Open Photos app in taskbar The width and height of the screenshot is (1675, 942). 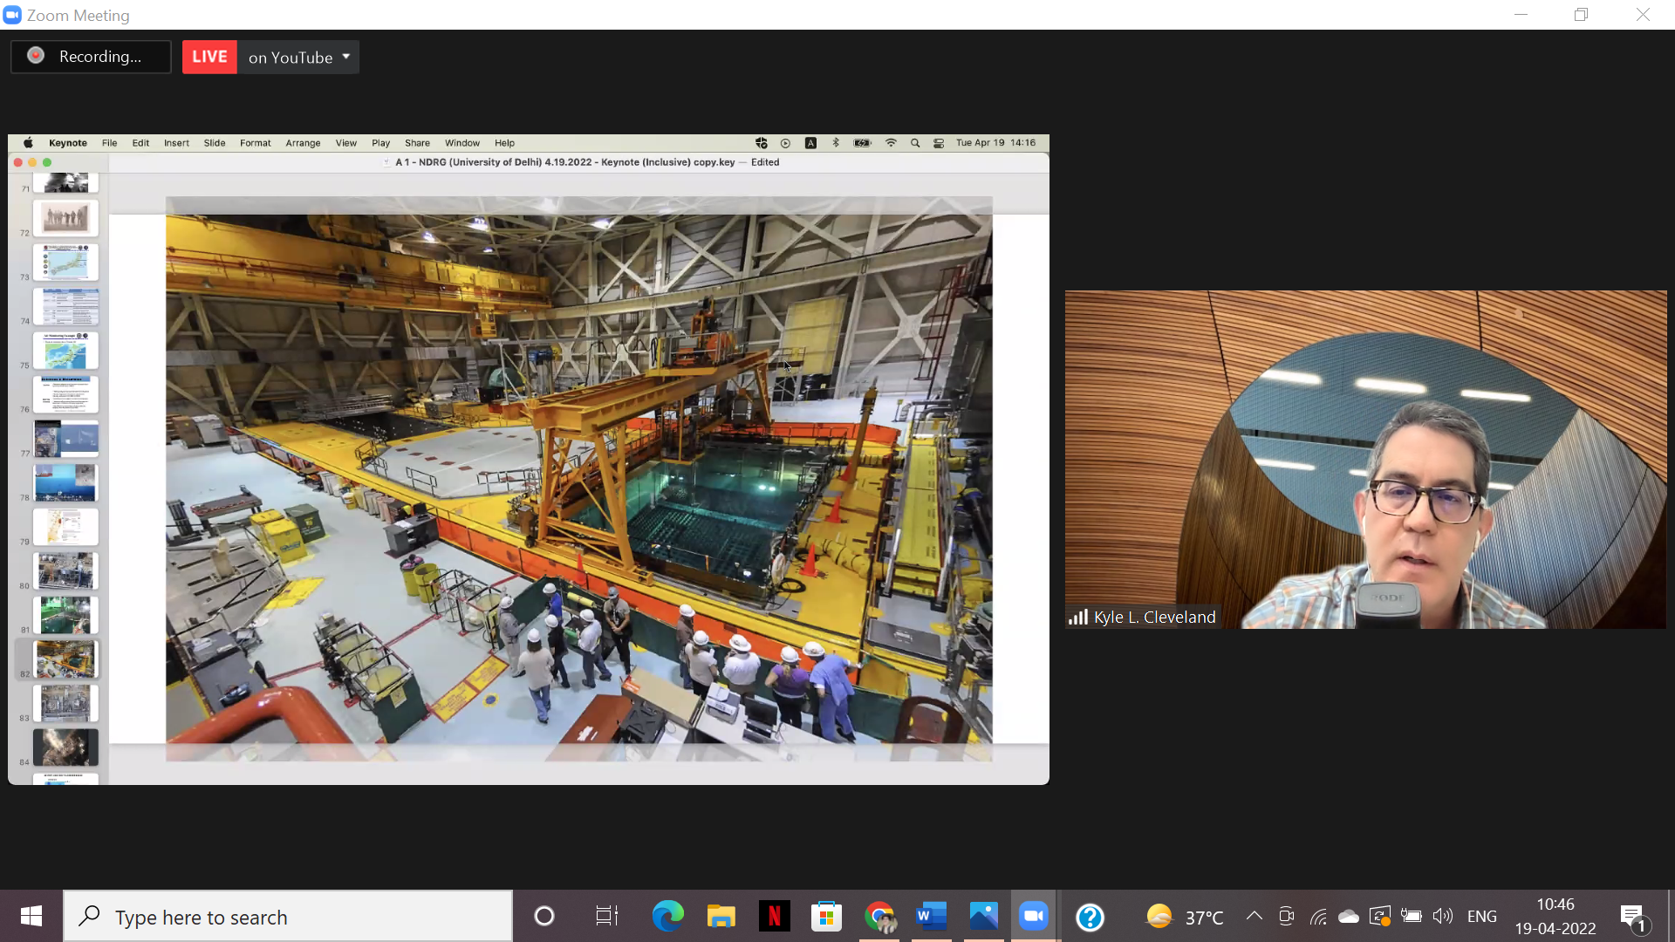[x=983, y=916]
